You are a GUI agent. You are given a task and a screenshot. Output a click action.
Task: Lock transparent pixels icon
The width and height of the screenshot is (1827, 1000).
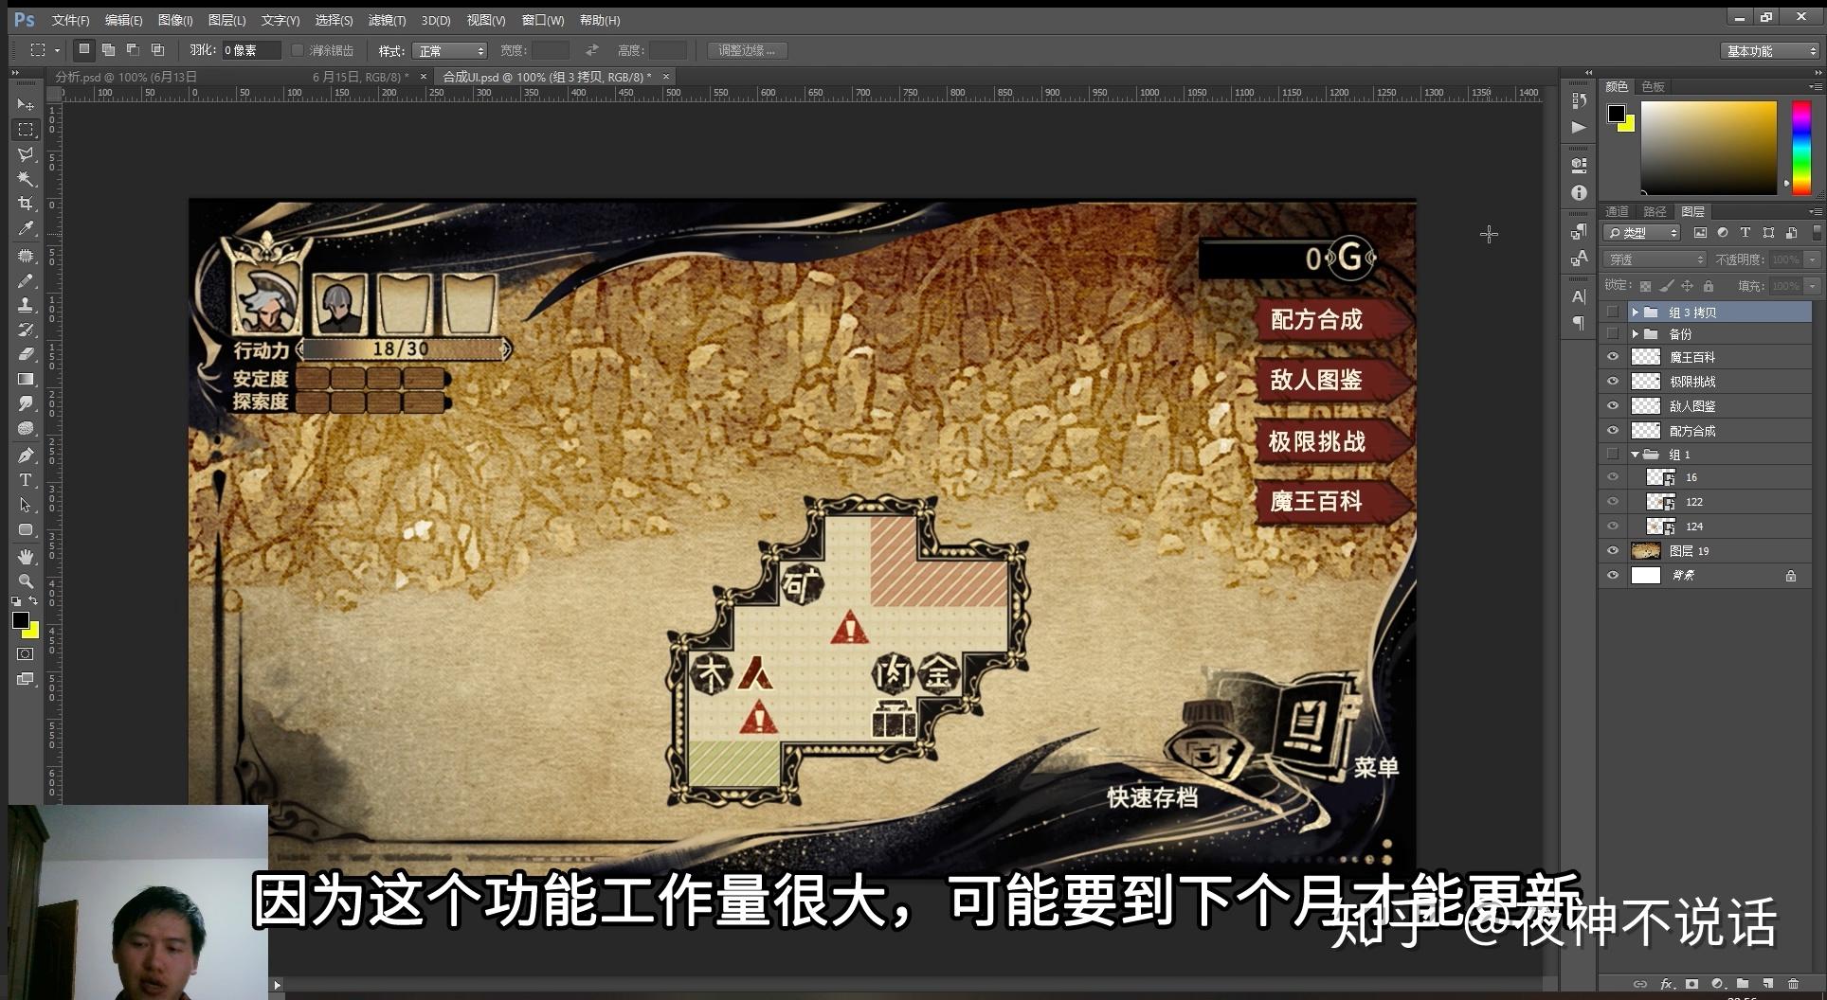tap(1646, 286)
